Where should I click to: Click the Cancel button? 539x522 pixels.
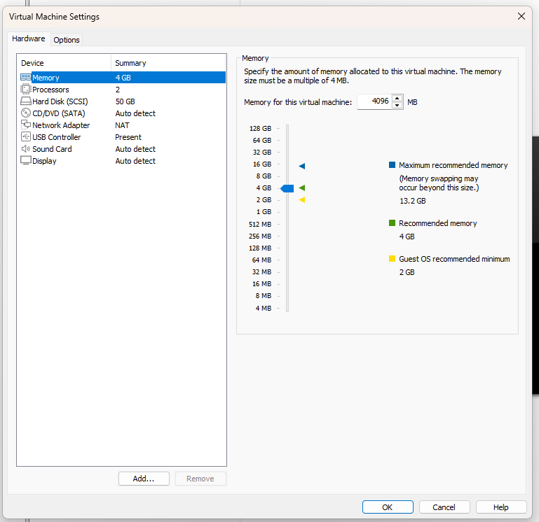pyautogui.click(x=444, y=507)
